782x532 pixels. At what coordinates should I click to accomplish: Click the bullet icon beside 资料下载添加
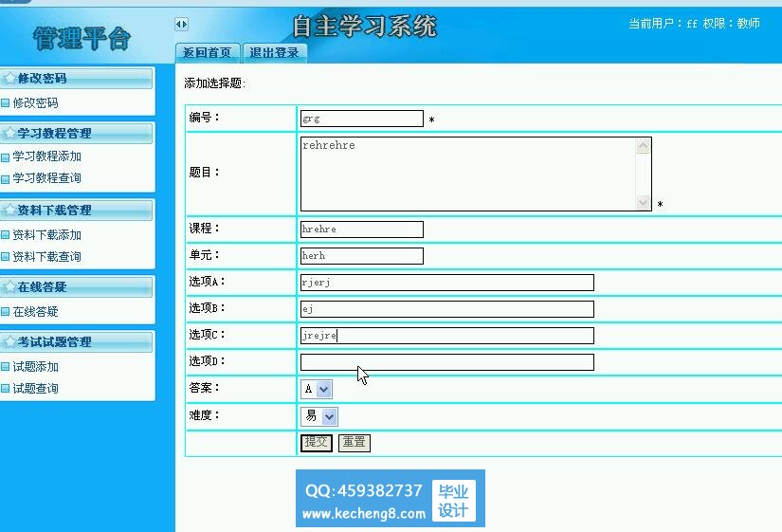point(6,235)
